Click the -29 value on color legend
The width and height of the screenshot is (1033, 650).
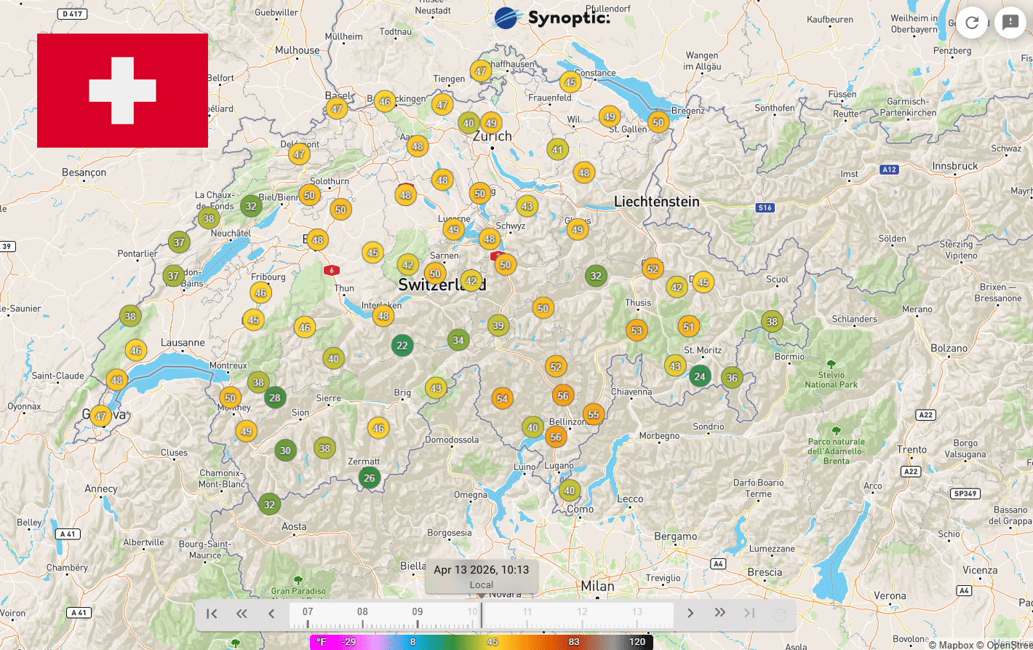pyautogui.click(x=349, y=642)
